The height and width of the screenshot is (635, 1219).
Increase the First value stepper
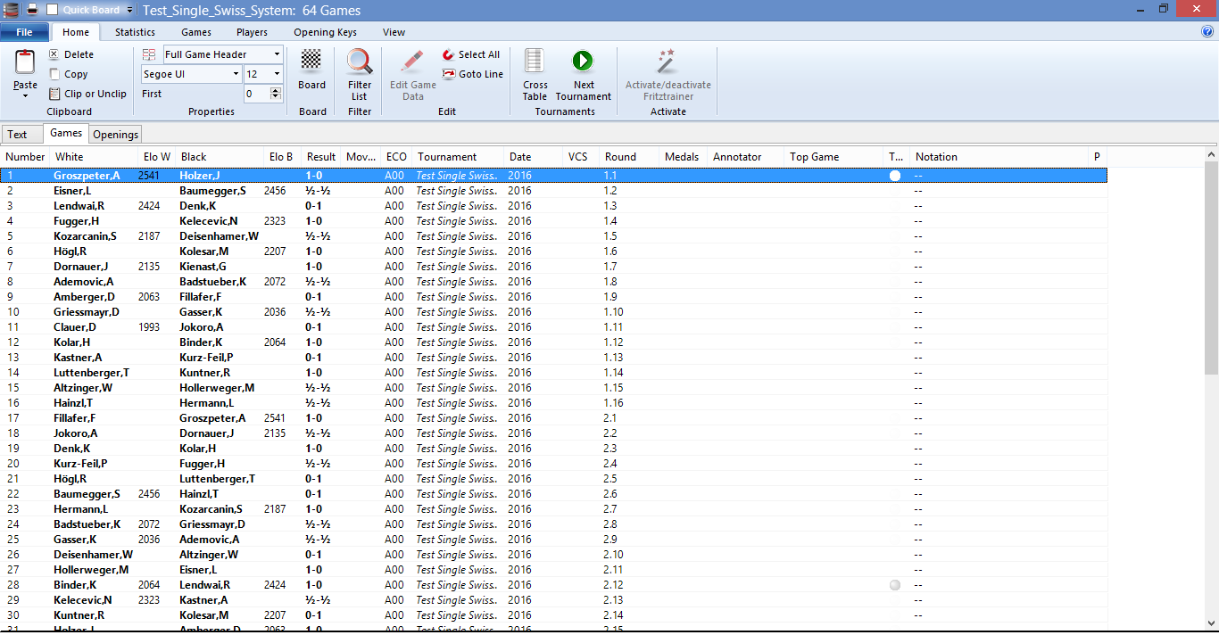click(276, 90)
